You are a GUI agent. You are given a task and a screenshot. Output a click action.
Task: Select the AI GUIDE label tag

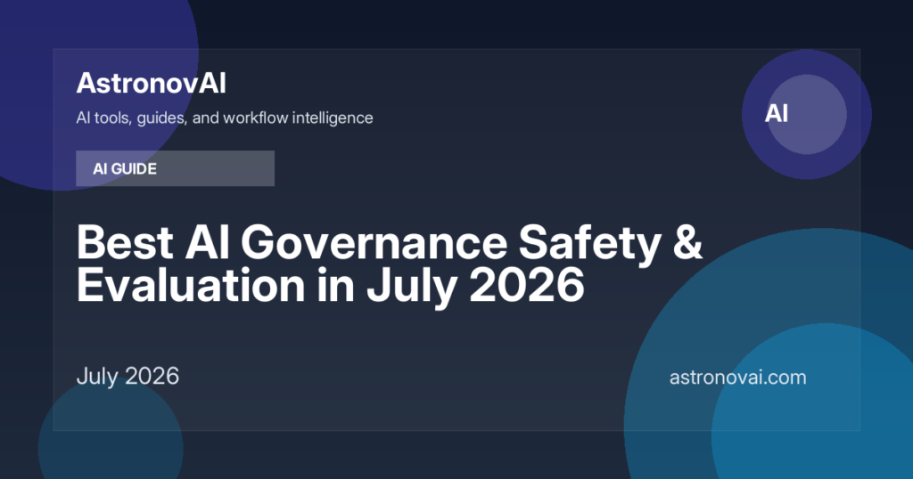175,168
